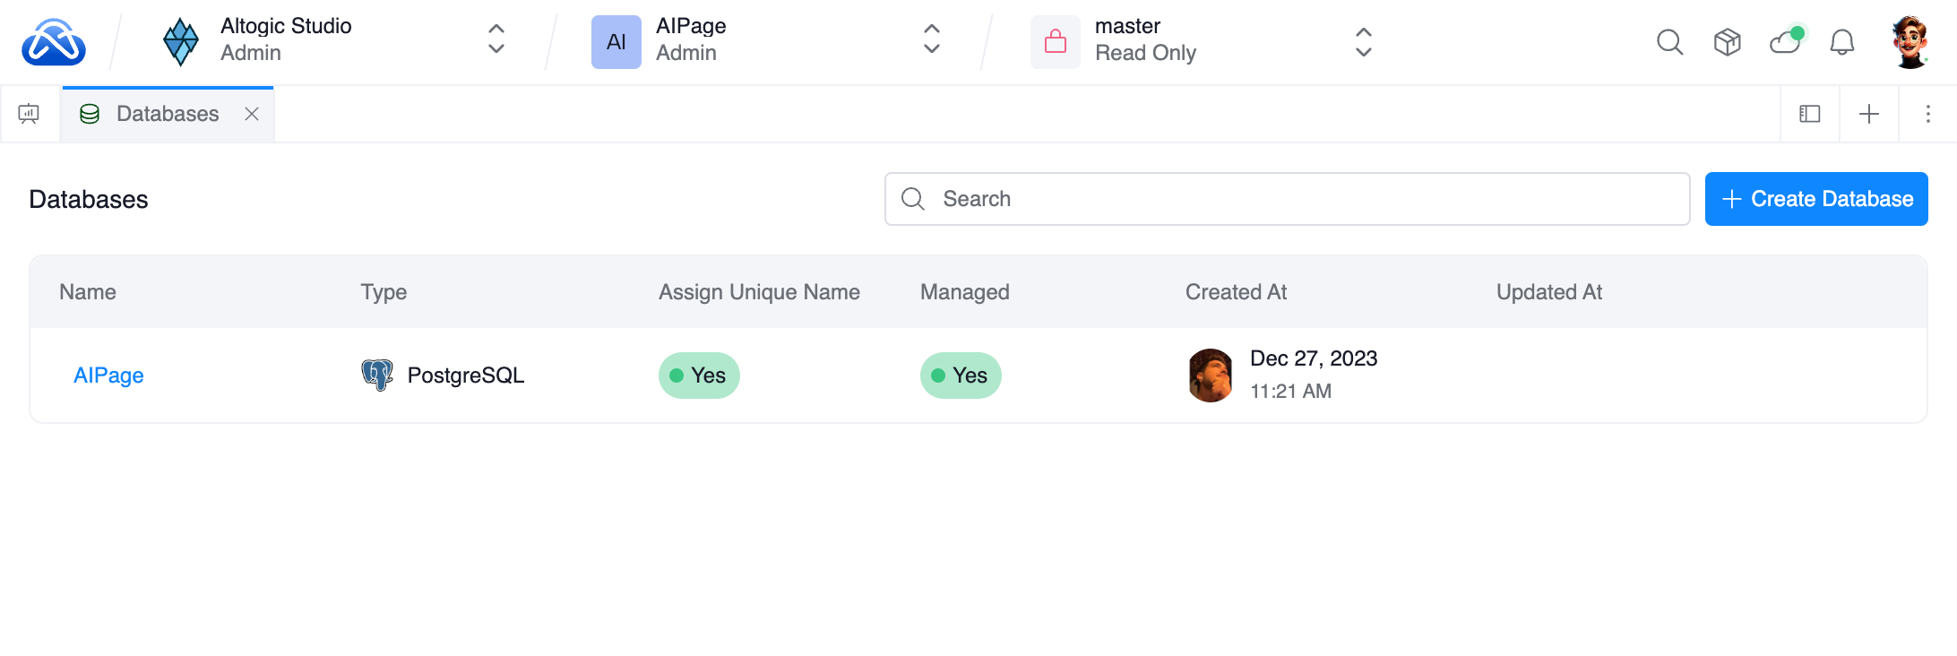The height and width of the screenshot is (656, 1957).
Task: Open the user profile avatar
Action: click(1910, 42)
